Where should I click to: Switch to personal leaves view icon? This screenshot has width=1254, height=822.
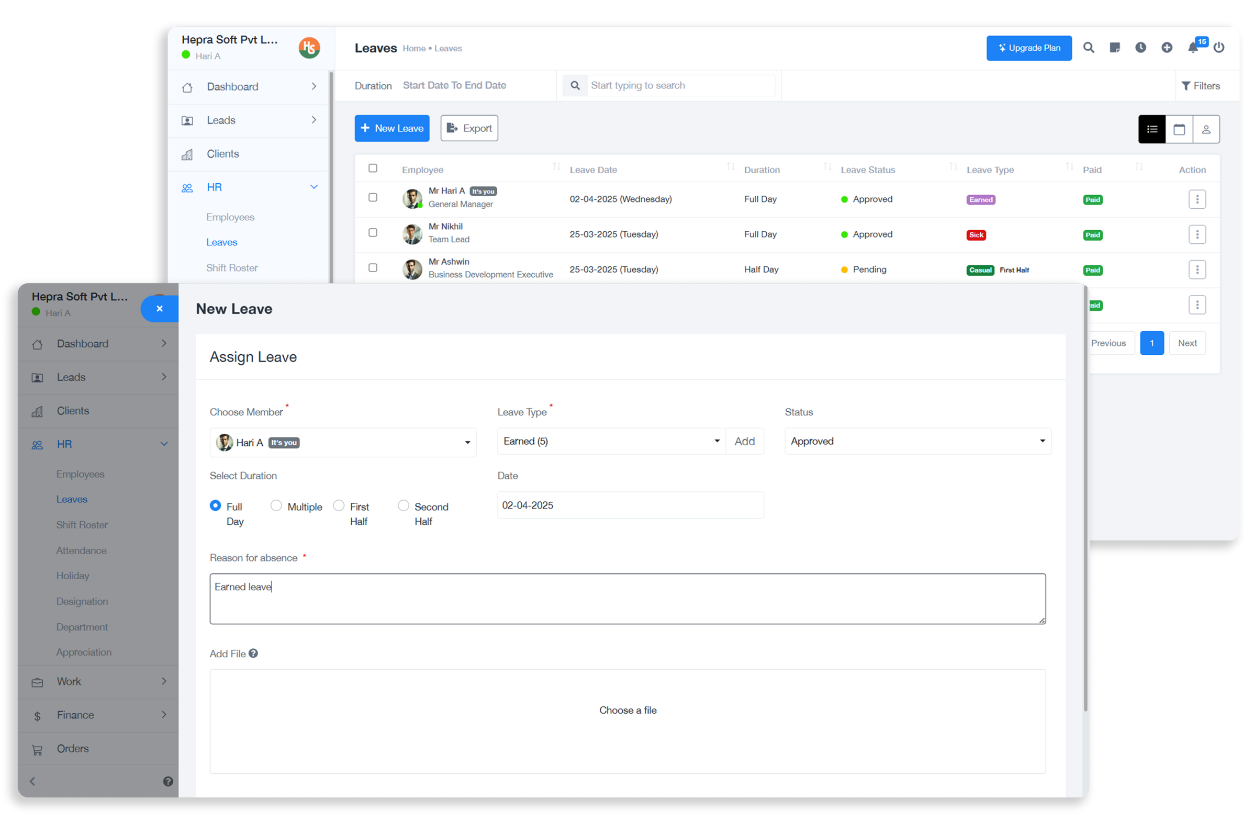(1206, 130)
